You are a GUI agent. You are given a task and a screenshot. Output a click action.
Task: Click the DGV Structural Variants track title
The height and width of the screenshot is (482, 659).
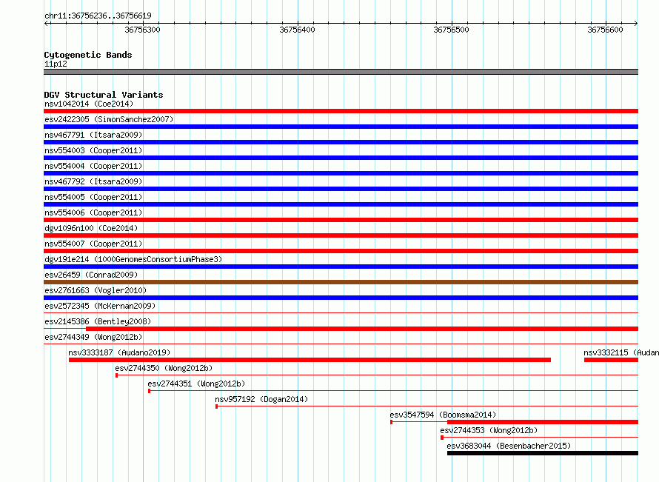(104, 95)
